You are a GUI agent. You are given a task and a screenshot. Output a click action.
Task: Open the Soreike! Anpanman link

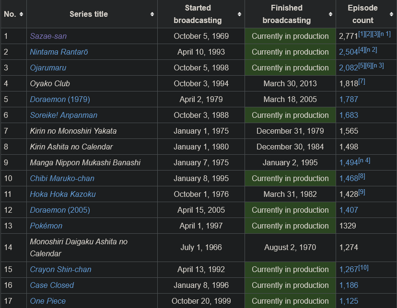[64, 115]
